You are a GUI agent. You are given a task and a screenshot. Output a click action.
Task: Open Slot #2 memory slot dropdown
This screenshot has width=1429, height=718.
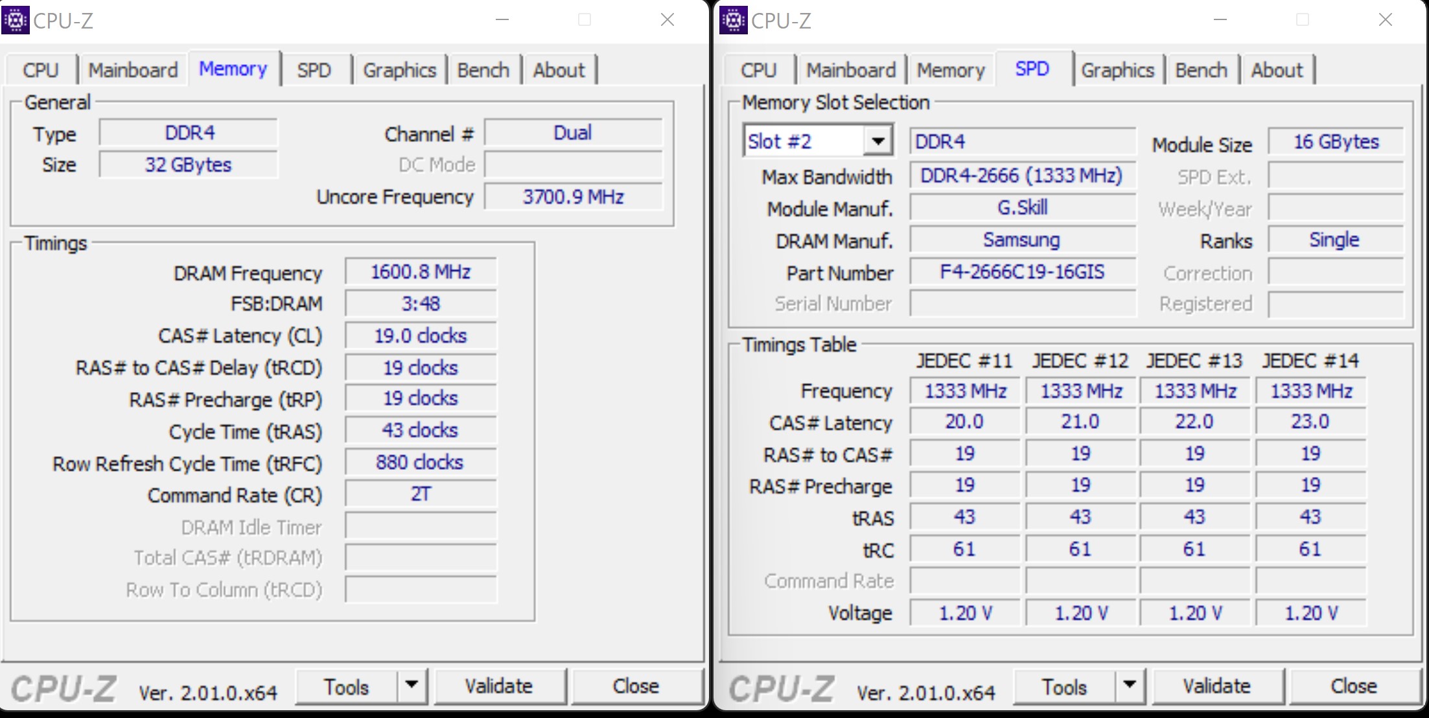coord(877,141)
